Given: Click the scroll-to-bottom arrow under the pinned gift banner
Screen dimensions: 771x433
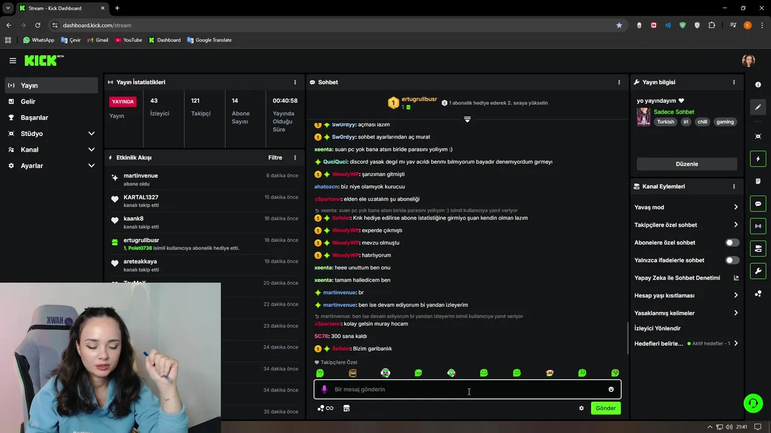Looking at the screenshot, I should tap(467, 119).
